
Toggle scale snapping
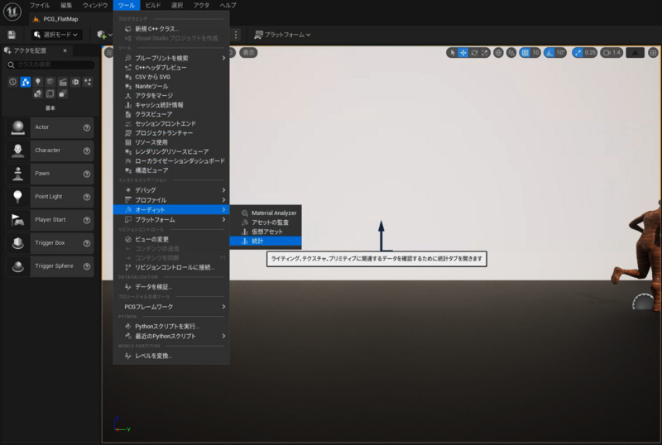click(x=578, y=53)
